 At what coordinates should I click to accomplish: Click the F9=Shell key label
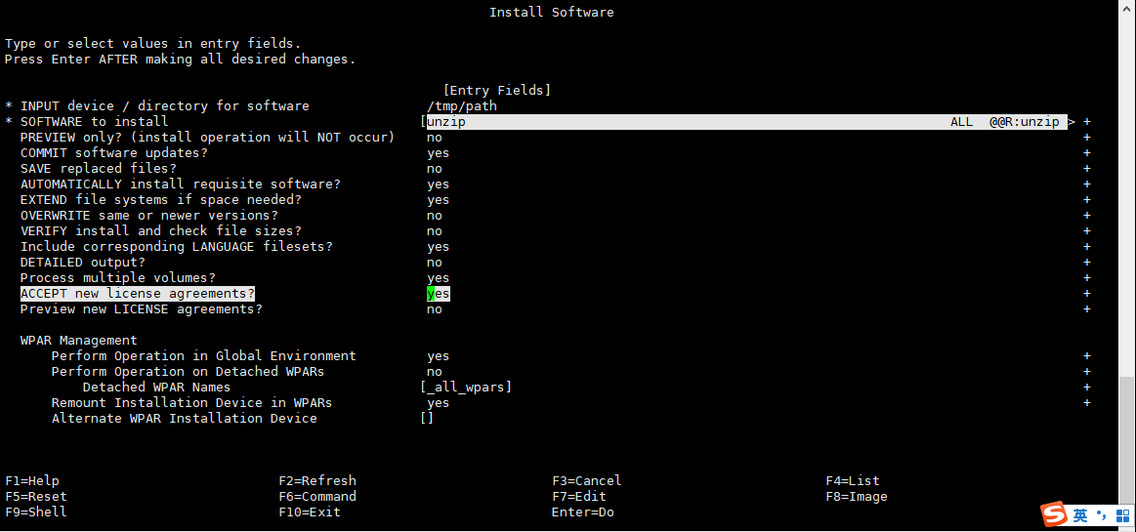[35, 512]
